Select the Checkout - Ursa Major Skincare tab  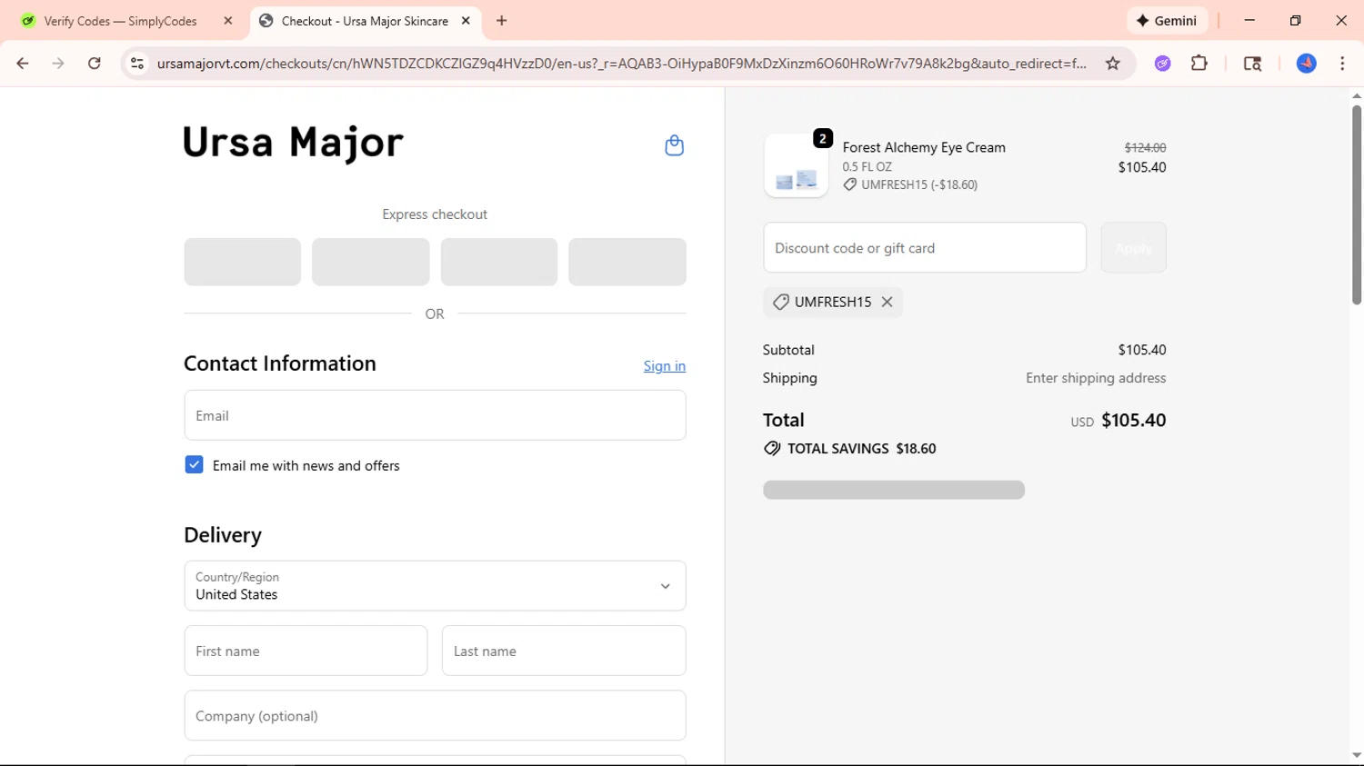(366, 21)
